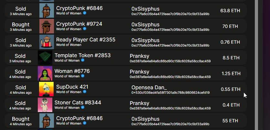Click wallet address in Template Token #2853 row
Image resolution: width=270 pixels, height=130 pixels.
coord(170,61)
